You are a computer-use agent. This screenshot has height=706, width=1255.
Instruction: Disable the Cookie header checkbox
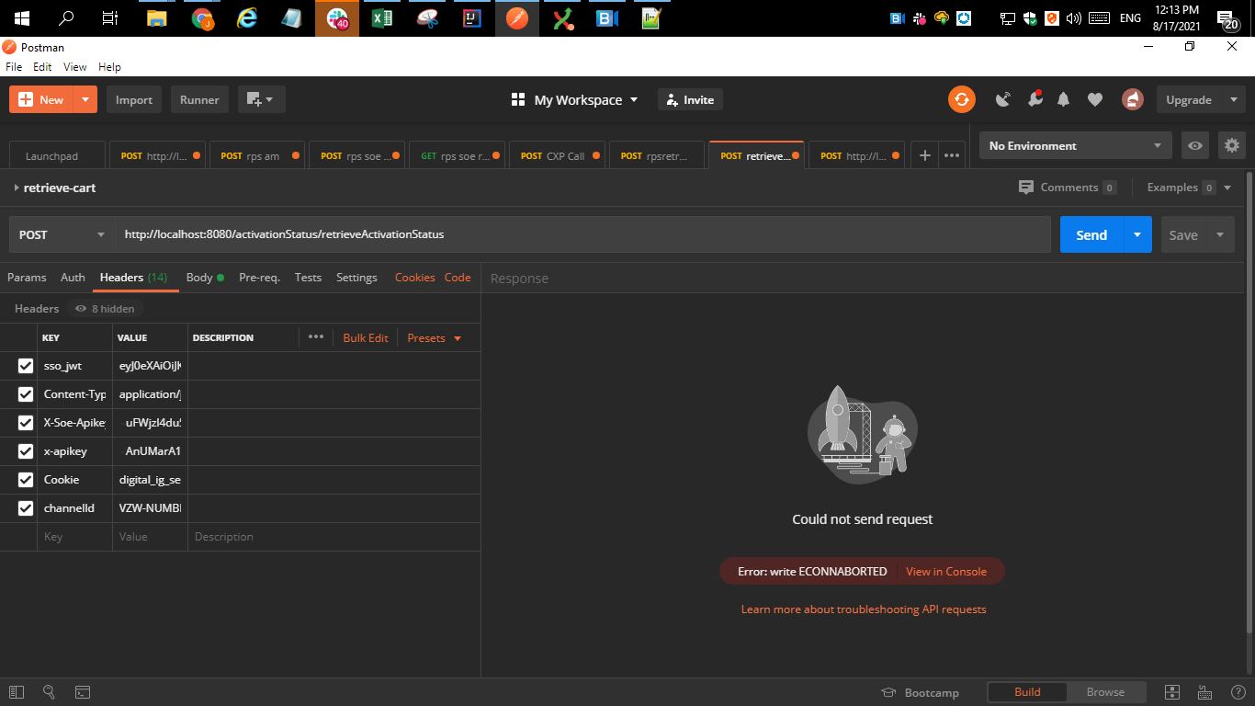25,479
